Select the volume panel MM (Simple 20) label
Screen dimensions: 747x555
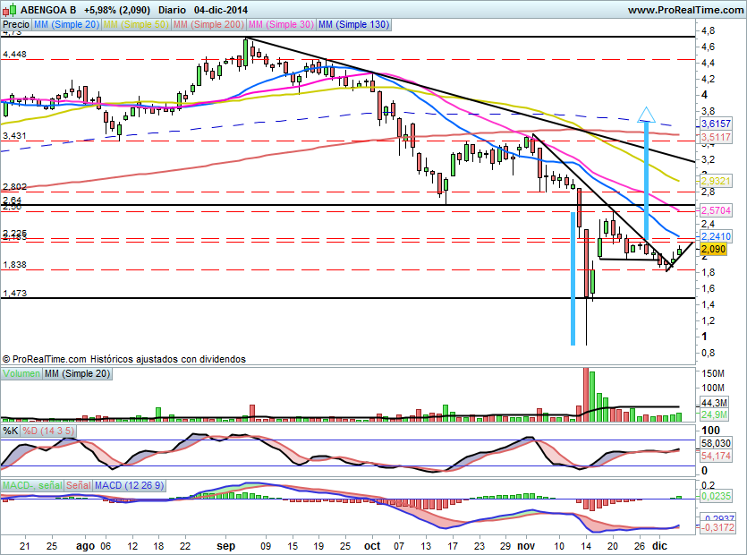78,372
